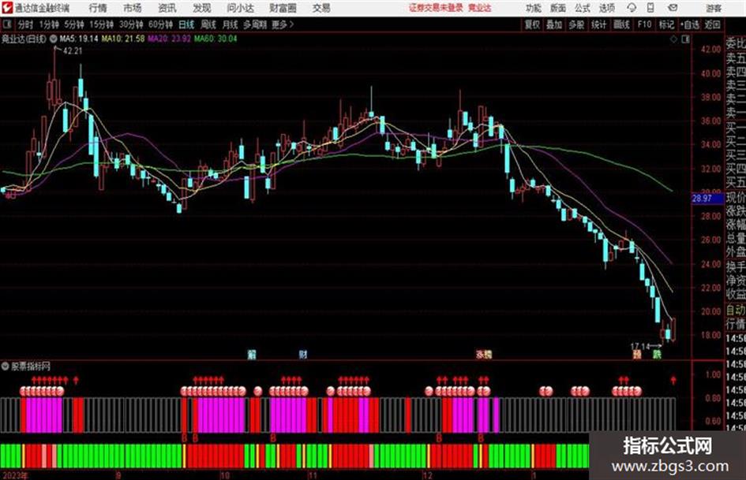This screenshot has height=480, width=746.
Task: Open the mail envelope icon
Action: 673,8
